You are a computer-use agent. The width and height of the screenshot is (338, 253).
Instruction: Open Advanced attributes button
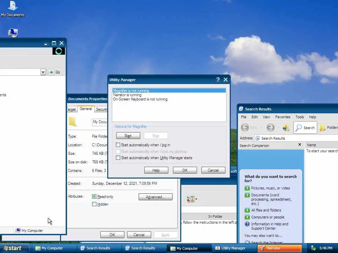[x=155, y=197]
